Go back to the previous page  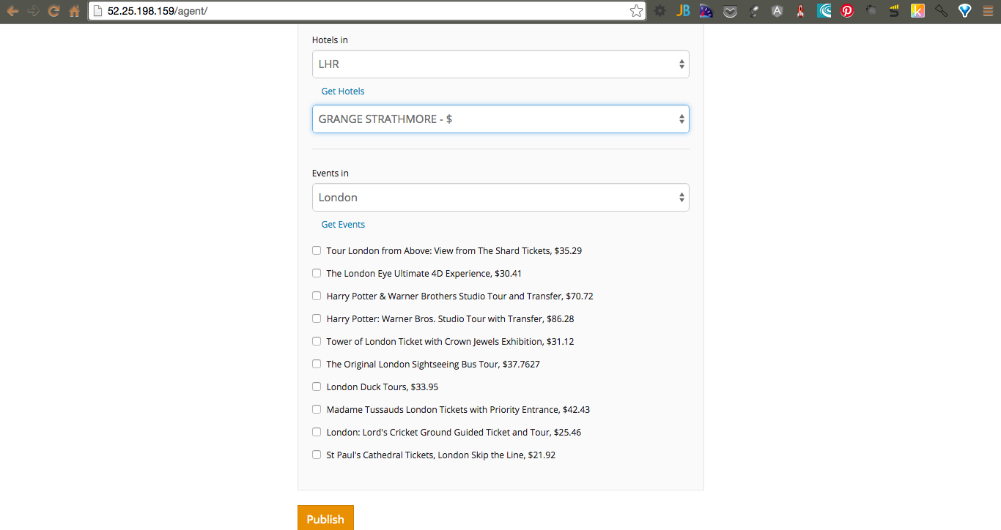(12, 11)
